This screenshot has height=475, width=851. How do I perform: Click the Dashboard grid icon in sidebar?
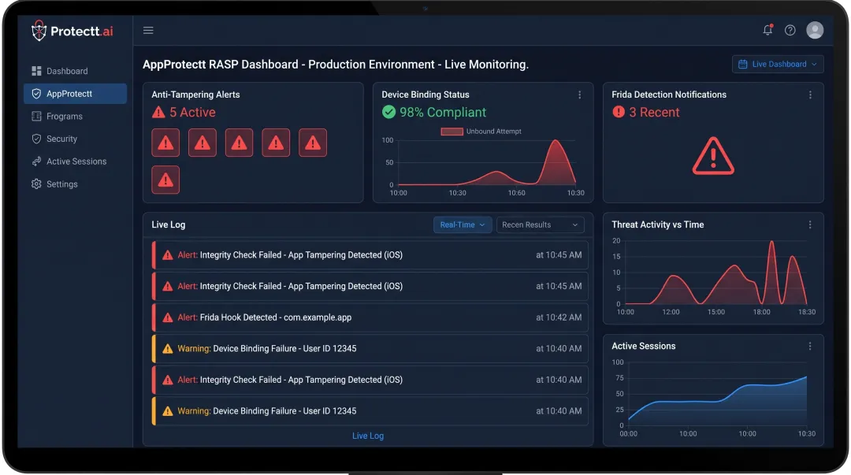click(x=36, y=71)
